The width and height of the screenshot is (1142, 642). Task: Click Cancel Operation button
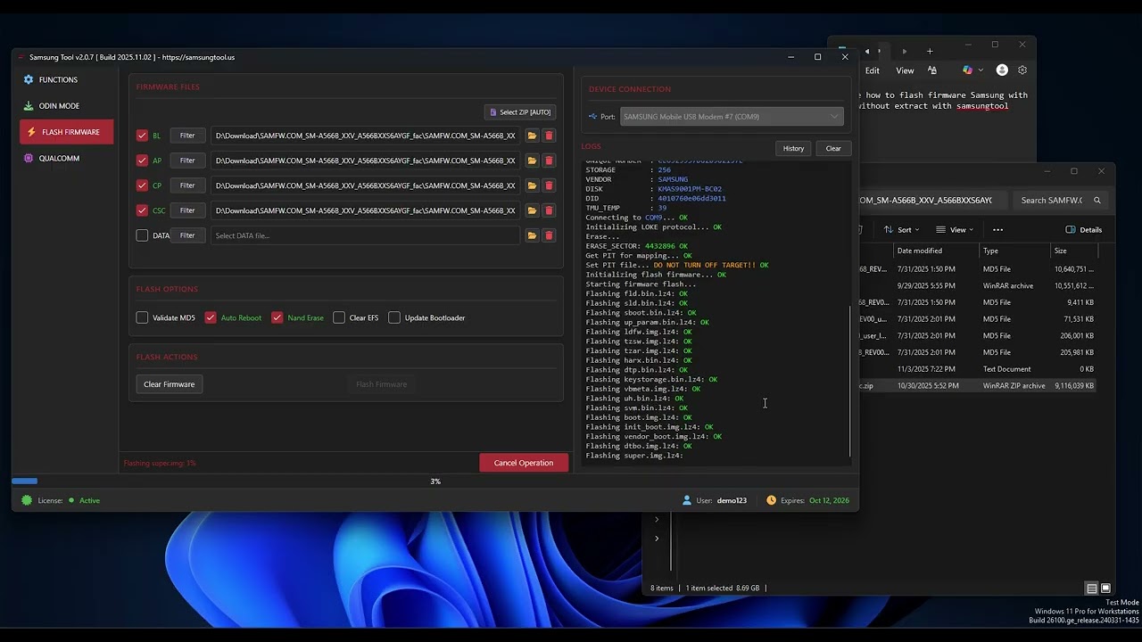pos(524,463)
